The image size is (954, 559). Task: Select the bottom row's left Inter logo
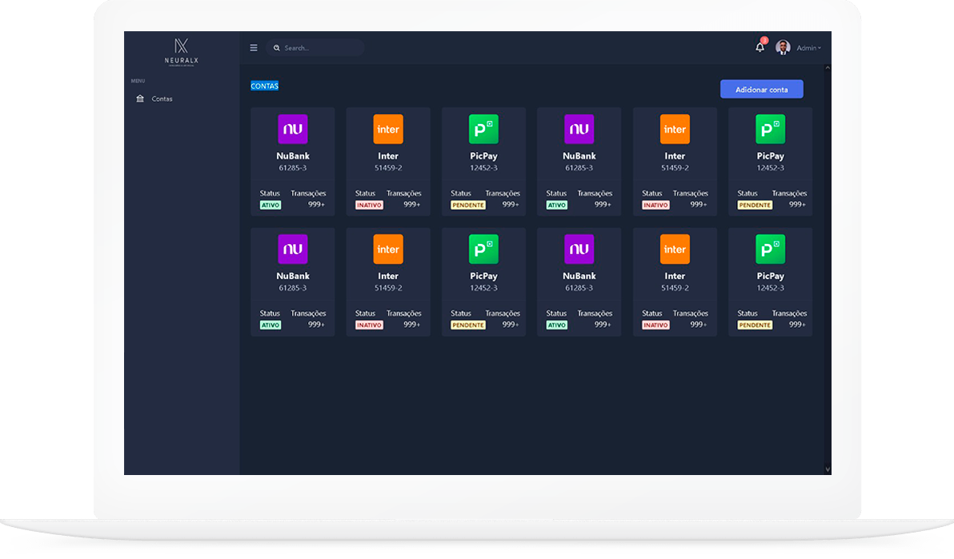click(388, 249)
